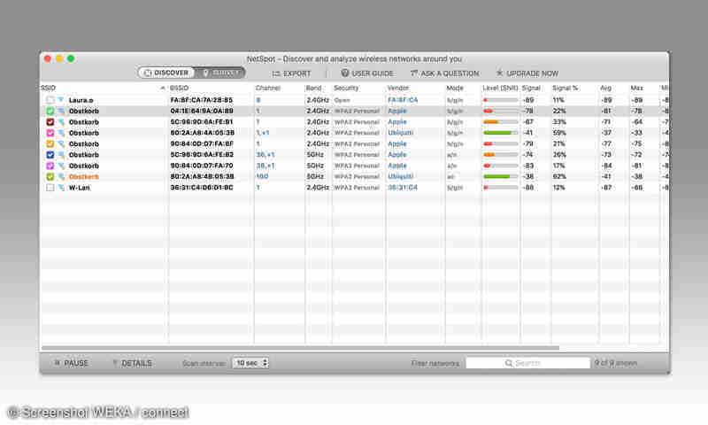Enable the W-Lan network checkbox

pyautogui.click(x=50, y=188)
